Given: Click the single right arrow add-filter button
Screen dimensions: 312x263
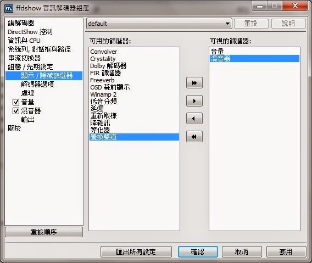Looking at the screenshot, I should (194, 101).
